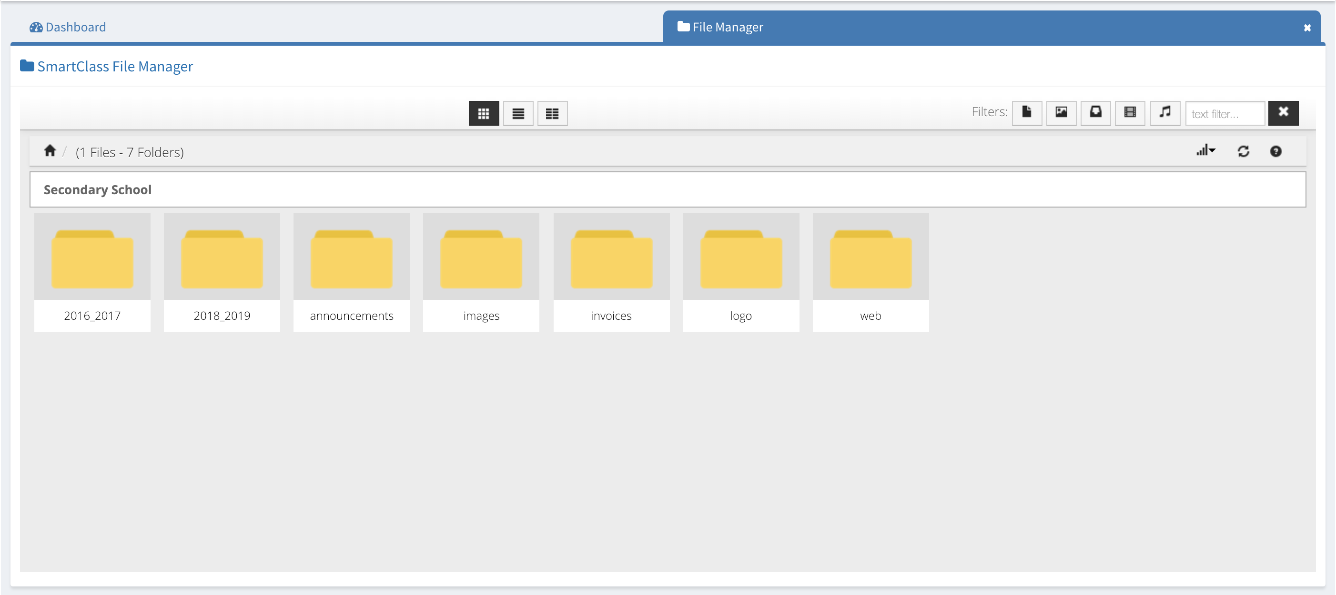This screenshot has height=595, width=1336.
Task: Switch to list view layout
Action: point(517,113)
